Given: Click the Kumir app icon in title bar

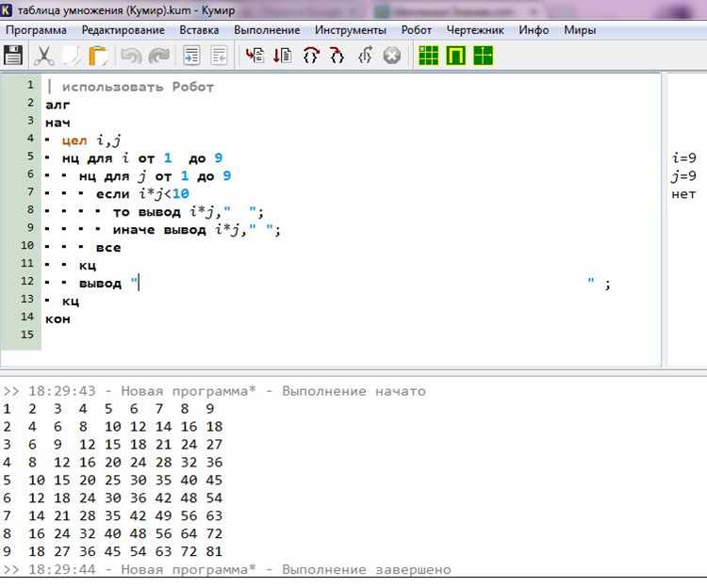Looking at the screenshot, I should [7, 9].
